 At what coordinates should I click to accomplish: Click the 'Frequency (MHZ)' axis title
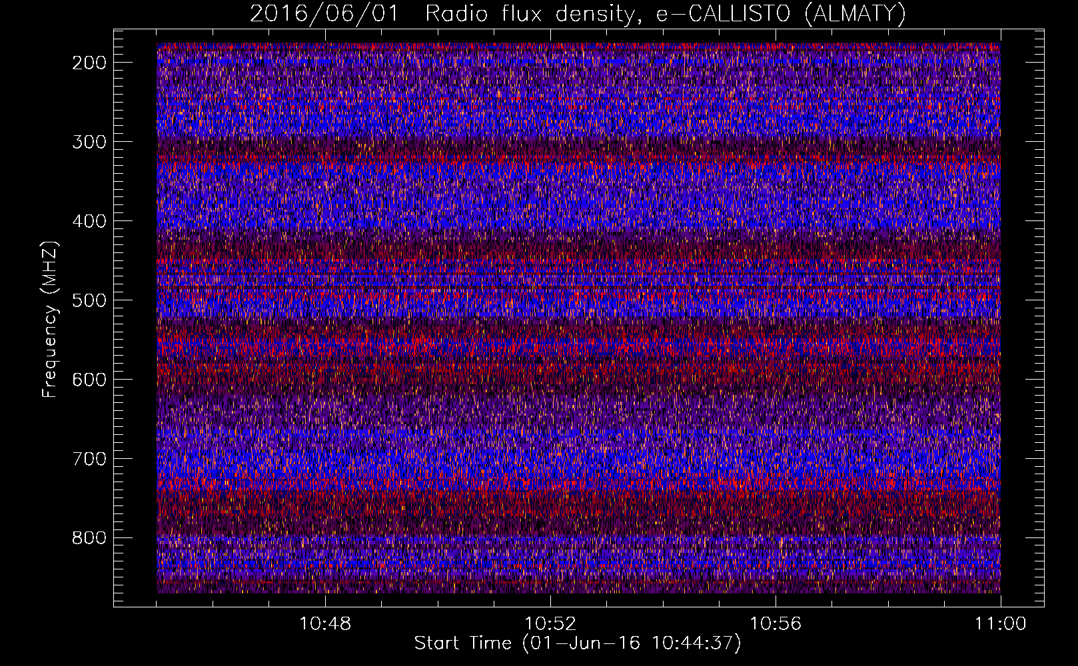tap(51, 319)
